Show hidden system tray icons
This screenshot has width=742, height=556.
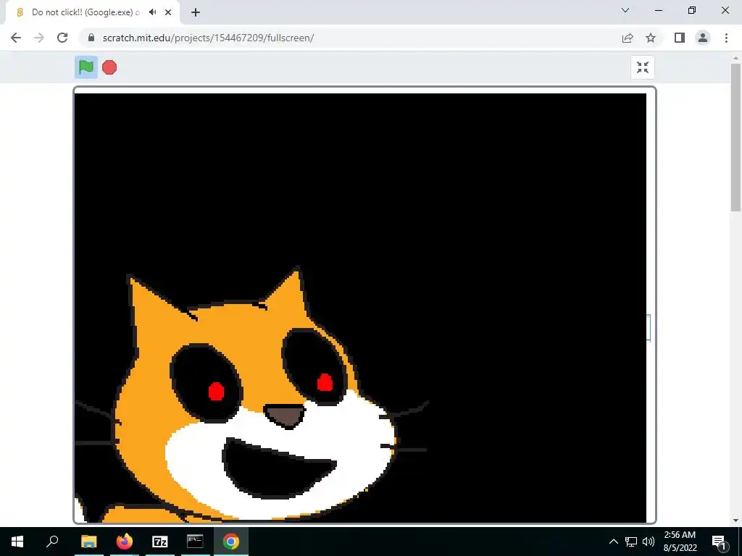point(613,542)
